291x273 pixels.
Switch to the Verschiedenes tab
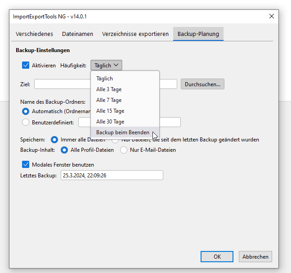coord(34,34)
